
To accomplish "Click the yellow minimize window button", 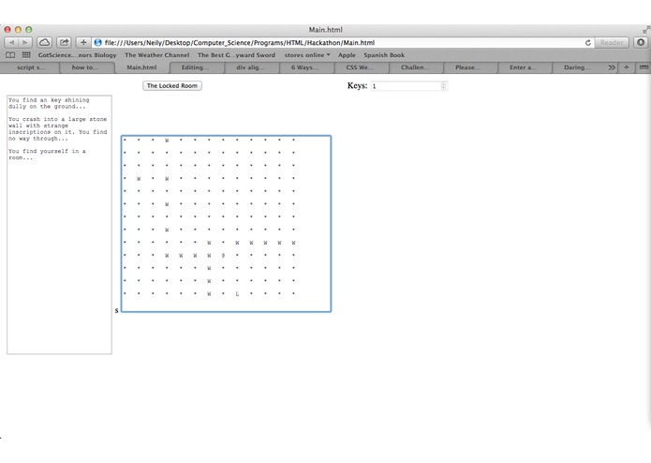I will tap(18, 29).
